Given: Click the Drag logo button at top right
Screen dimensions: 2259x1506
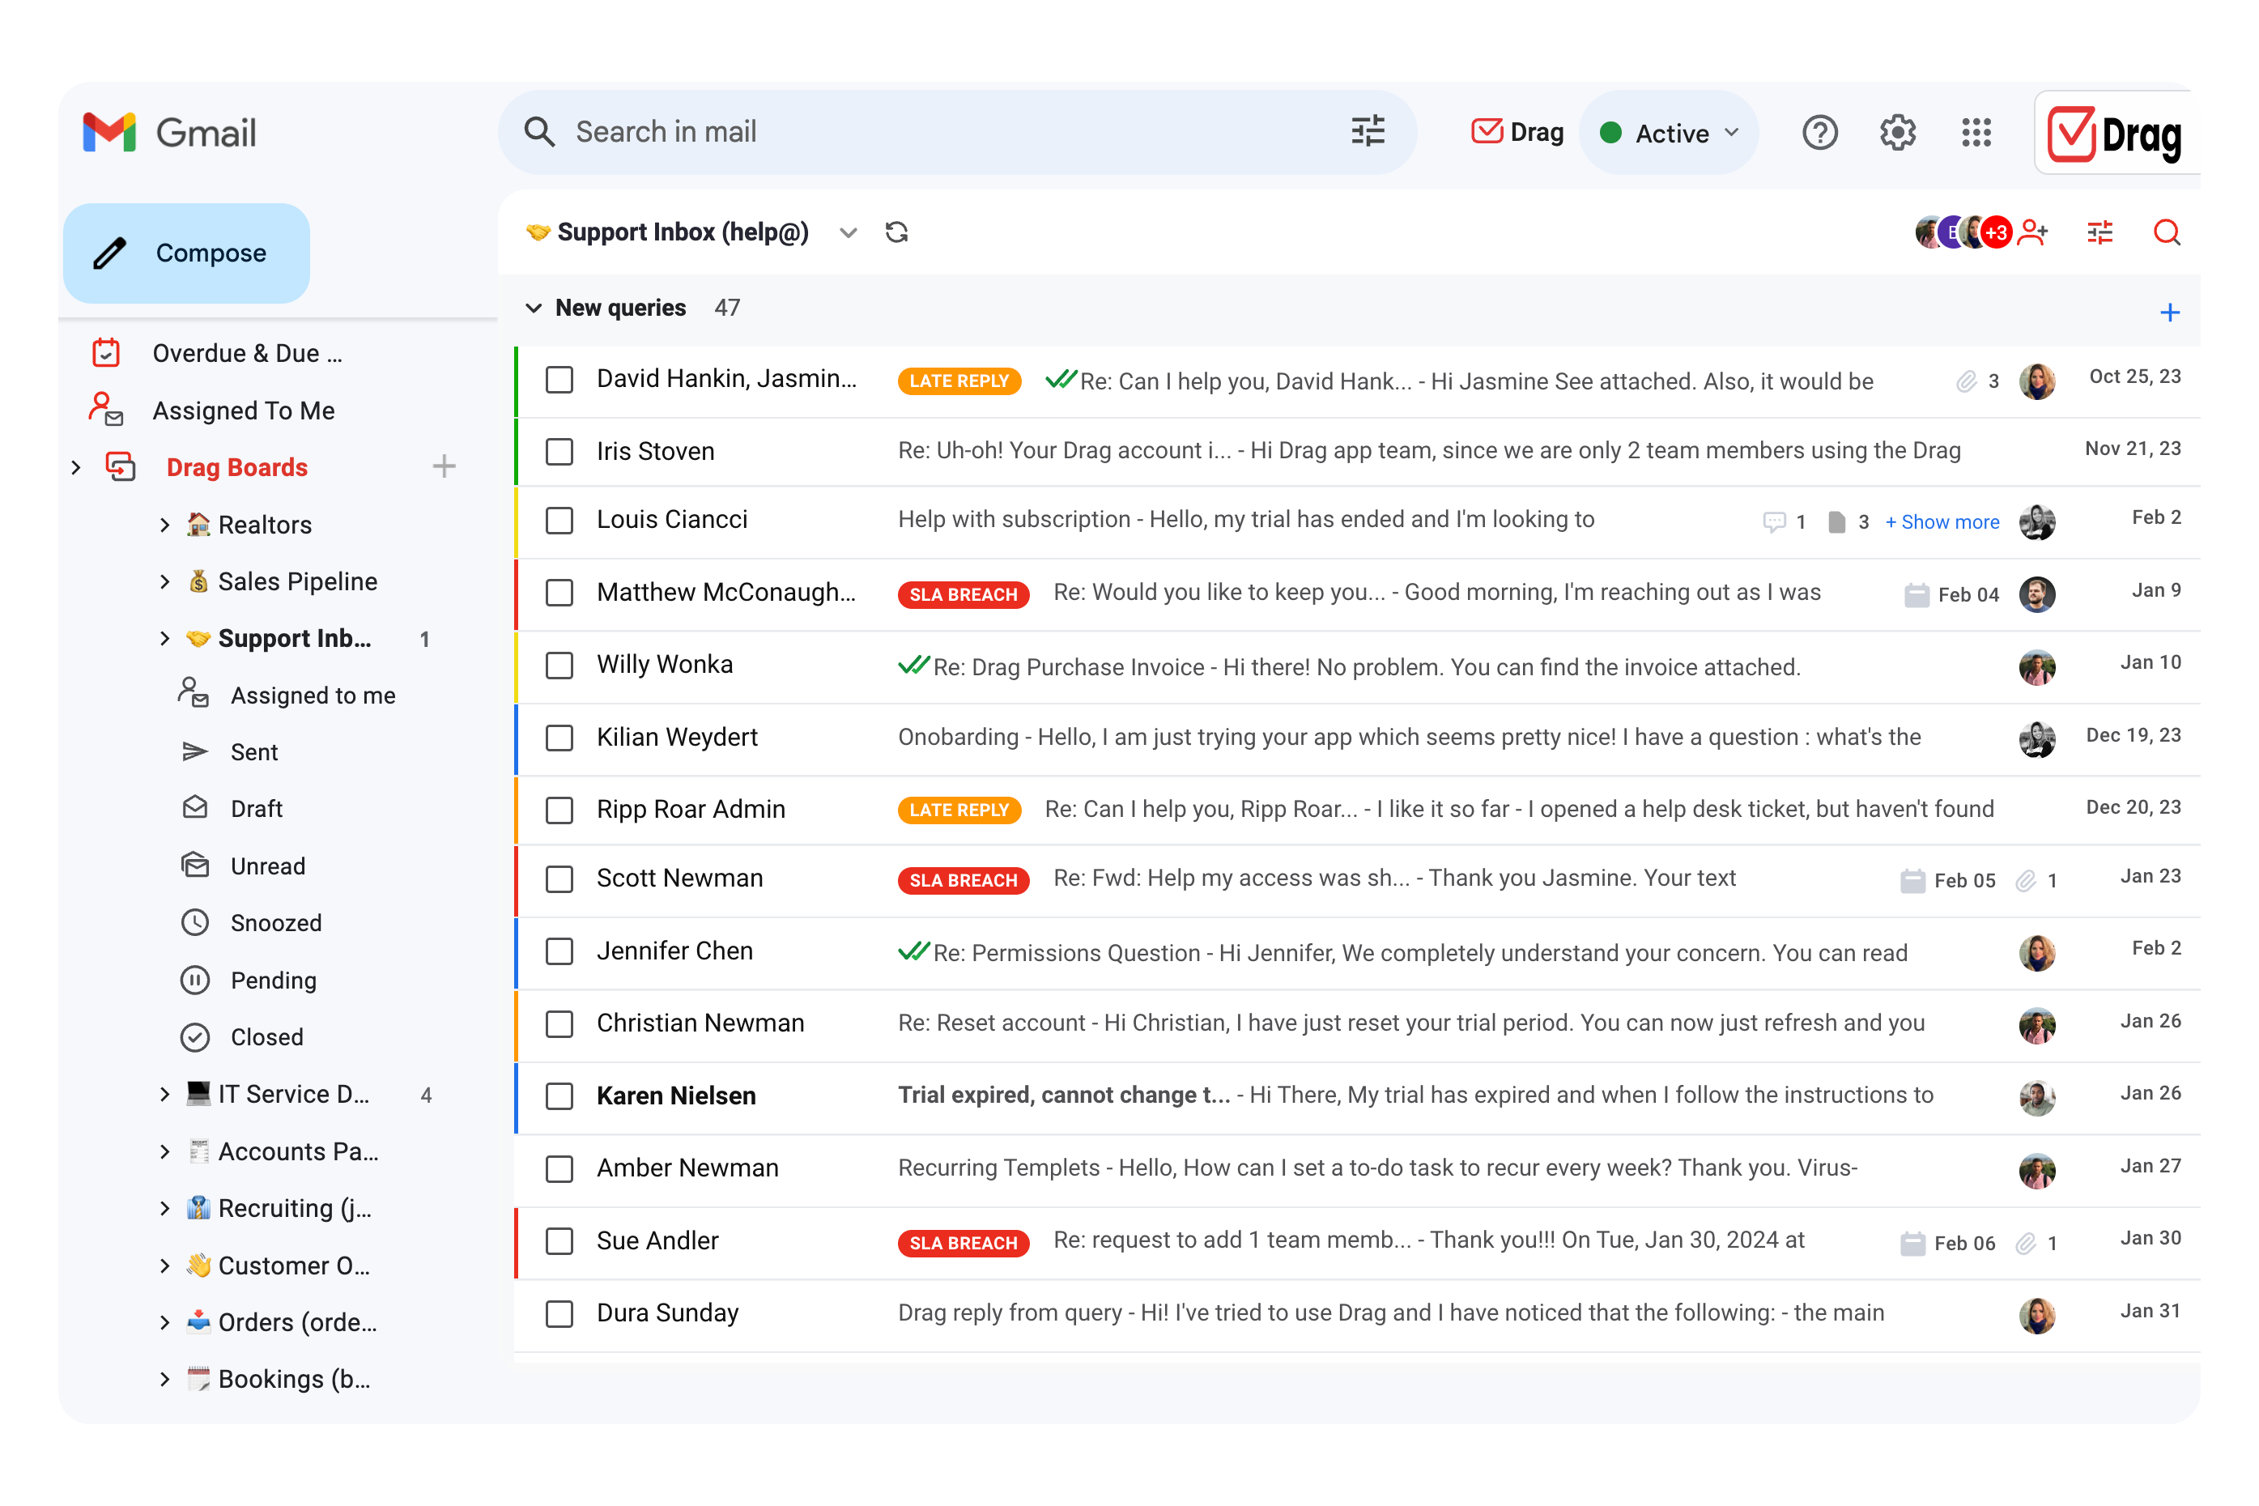Looking at the screenshot, I should tap(2116, 134).
